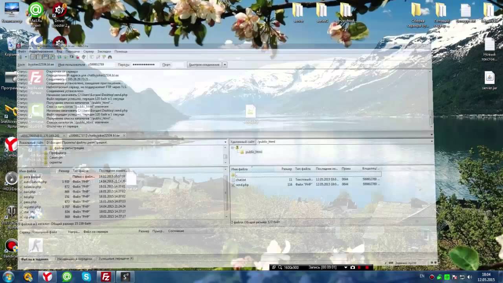This screenshot has height=283, width=503.
Task: Toggle transfer queue display in toolbar
Action: (x=51, y=57)
